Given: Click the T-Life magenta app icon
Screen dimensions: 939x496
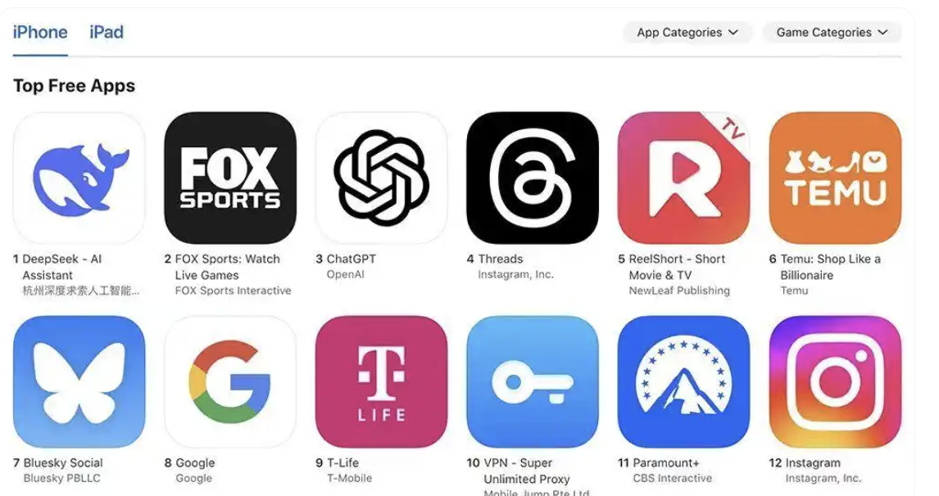Looking at the screenshot, I should click(x=382, y=381).
